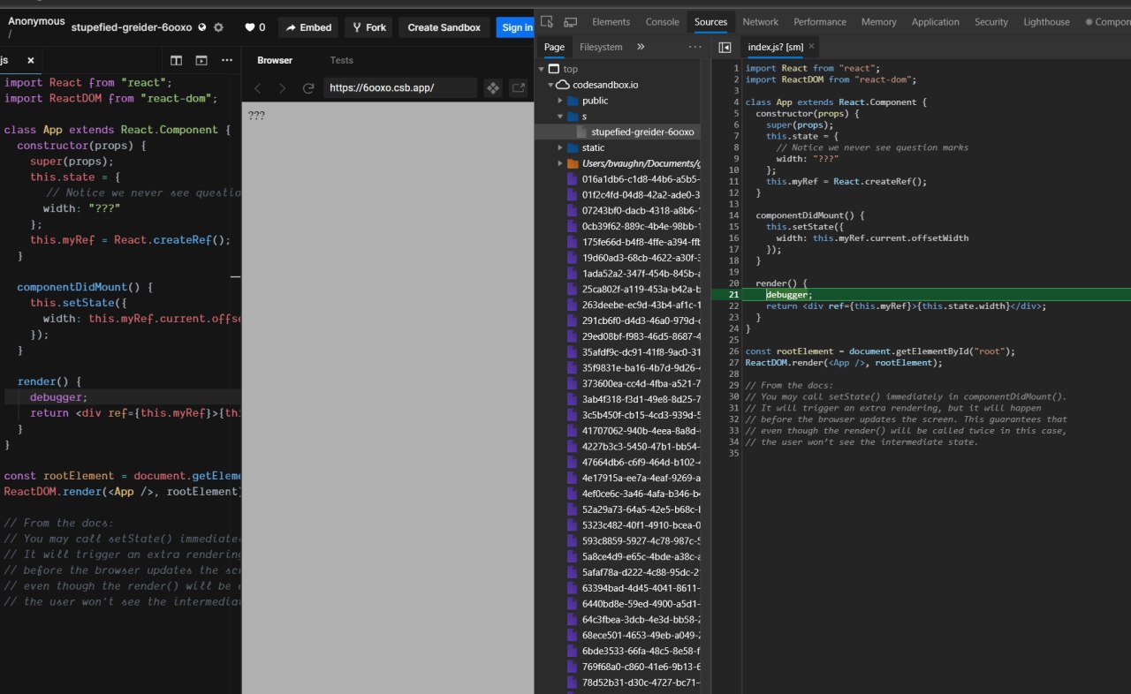Expand the static folder
This screenshot has height=694, width=1131.
tap(560, 147)
